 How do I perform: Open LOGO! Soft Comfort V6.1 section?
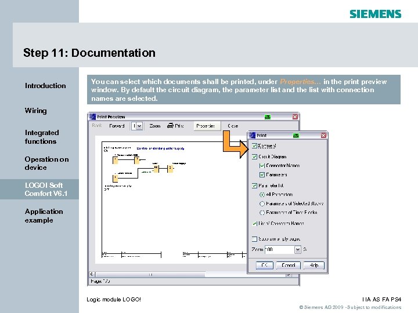39,189
